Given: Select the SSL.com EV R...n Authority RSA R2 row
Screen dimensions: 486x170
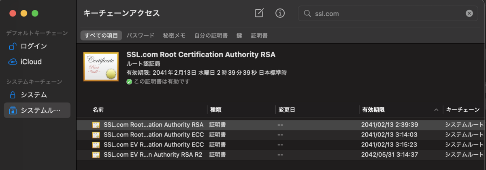Looking at the screenshot, I should pos(281,155).
